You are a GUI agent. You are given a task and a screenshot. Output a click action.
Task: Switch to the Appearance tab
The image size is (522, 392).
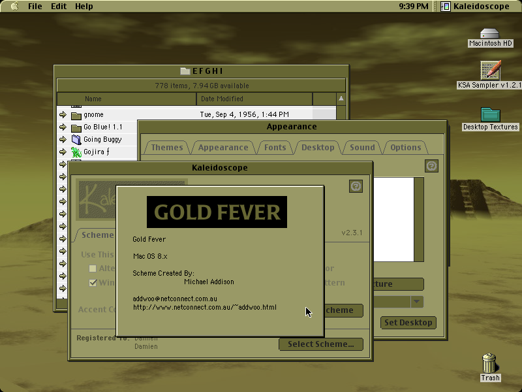[223, 148]
